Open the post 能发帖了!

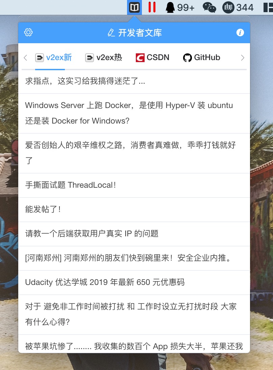134,210
